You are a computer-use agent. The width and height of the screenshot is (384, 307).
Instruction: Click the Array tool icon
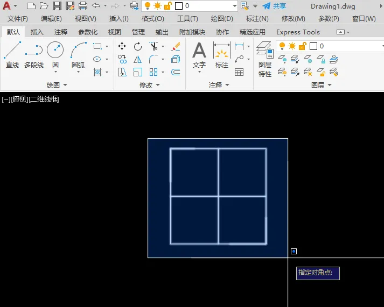pos(153,72)
